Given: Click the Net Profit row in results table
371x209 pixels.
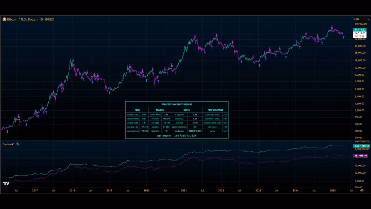Looking at the screenshot, I should (177, 136).
